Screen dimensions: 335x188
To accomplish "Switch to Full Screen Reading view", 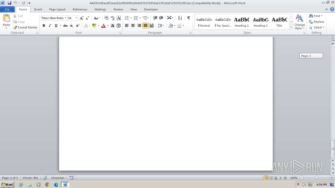I will point(271,178).
